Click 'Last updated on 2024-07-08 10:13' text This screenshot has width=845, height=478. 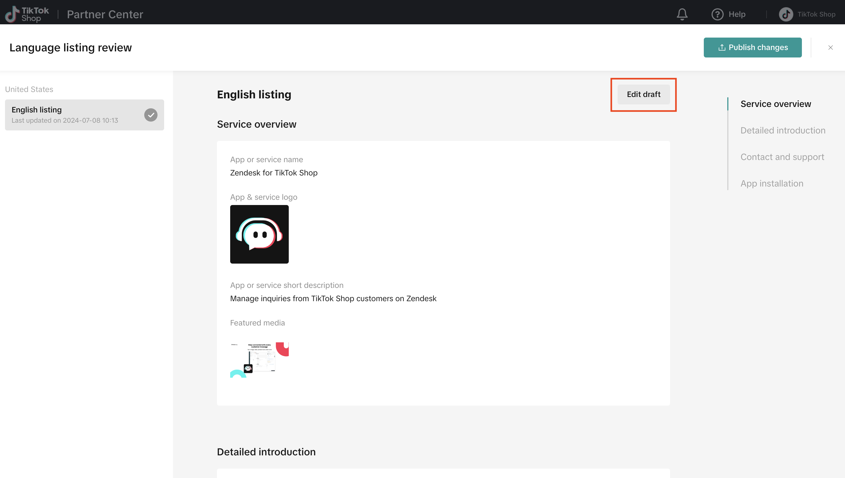65,120
